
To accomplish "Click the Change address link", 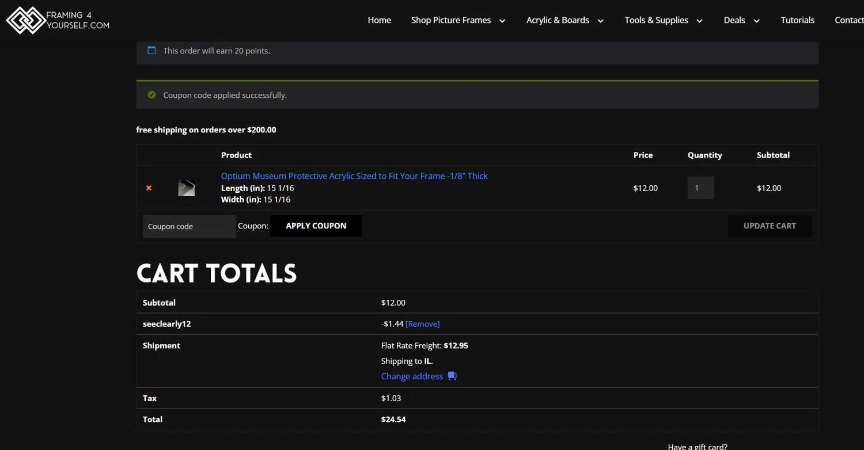I will coord(412,376).
